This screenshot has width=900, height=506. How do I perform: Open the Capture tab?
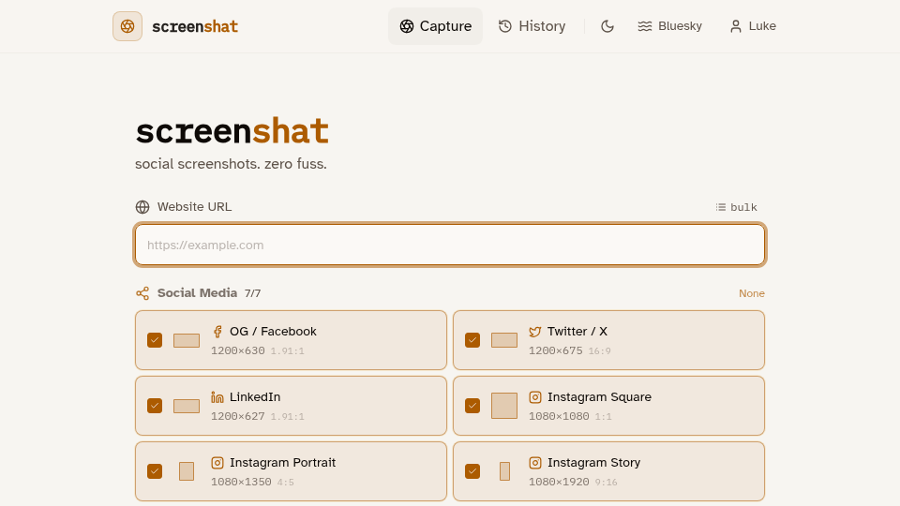tap(436, 26)
